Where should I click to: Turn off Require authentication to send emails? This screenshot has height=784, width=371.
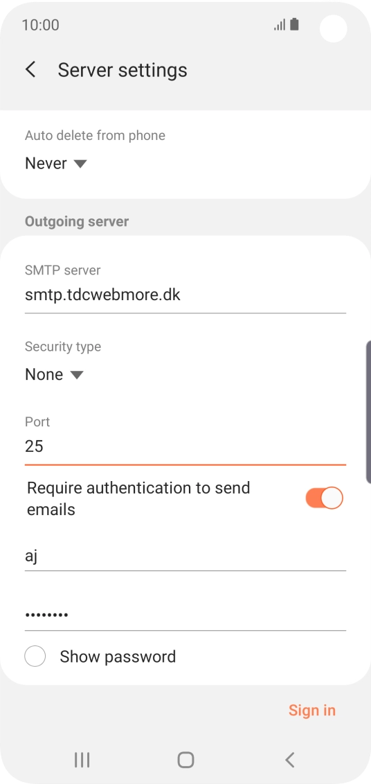(325, 498)
